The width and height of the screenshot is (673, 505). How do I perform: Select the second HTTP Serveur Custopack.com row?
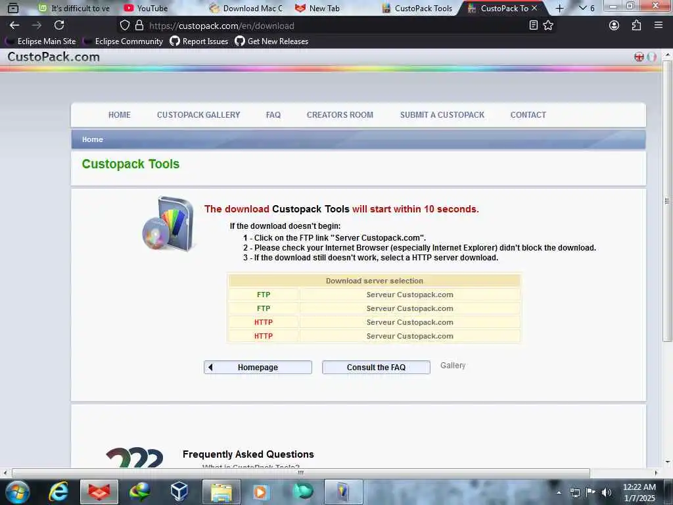[x=374, y=336]
